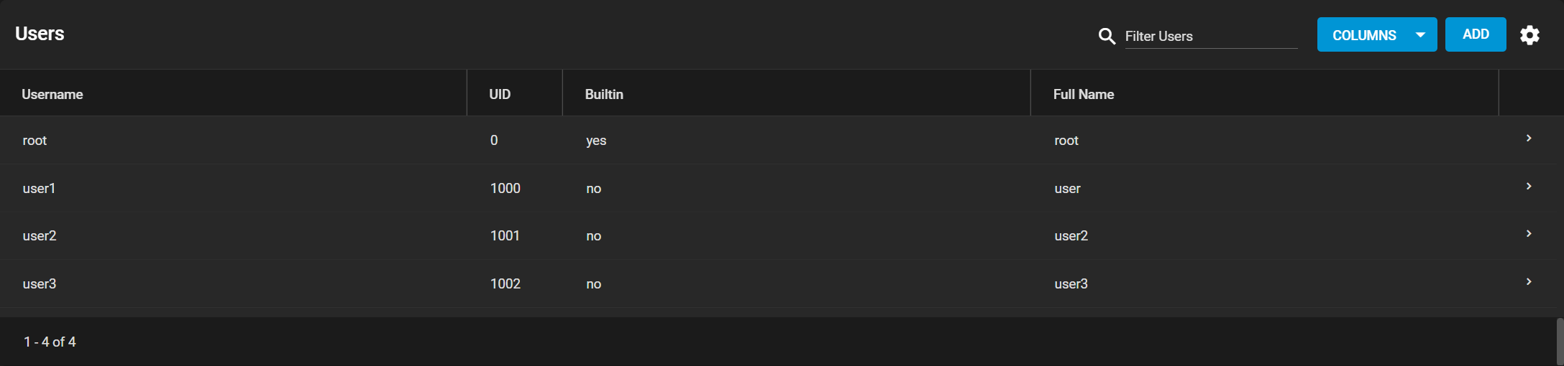Click the search magnifier icon
Screen dimensions: 1564x366
click(1107, 36)
